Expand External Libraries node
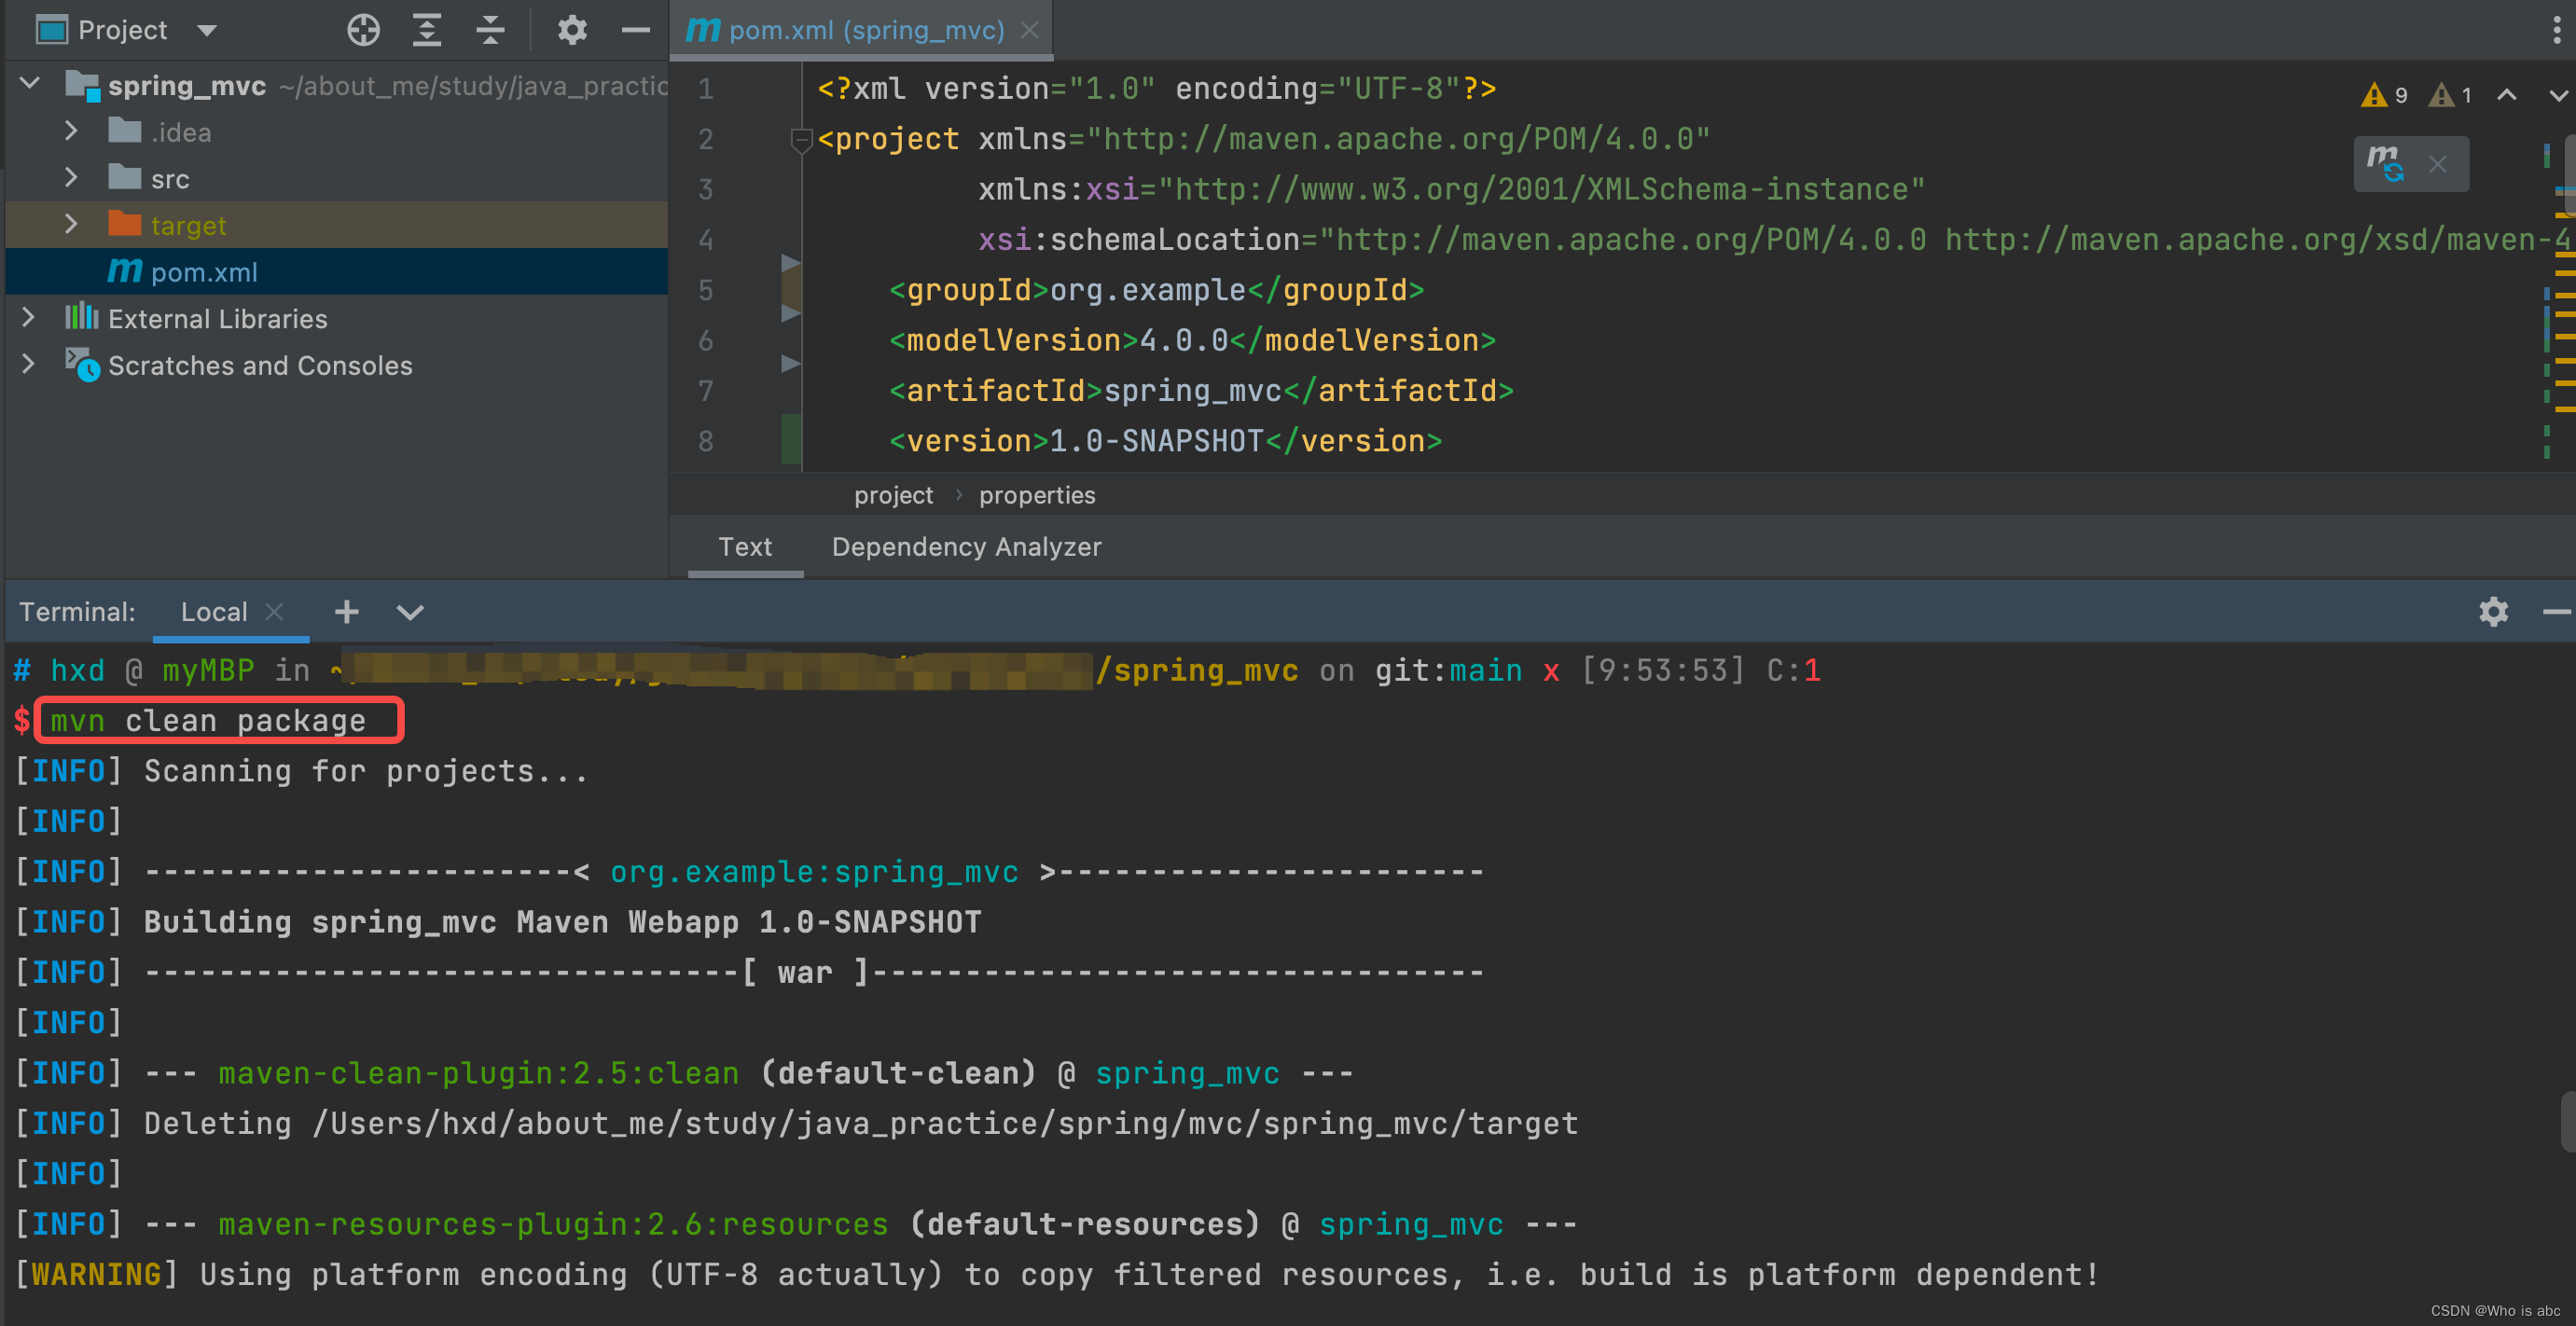2576x1326 pixels. 28,318
